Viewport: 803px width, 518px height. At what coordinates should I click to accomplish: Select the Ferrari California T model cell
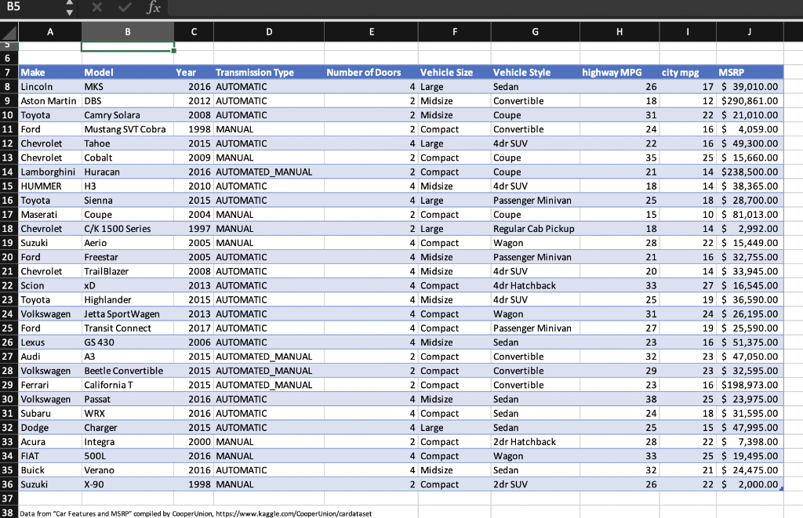tap(127, 385)
